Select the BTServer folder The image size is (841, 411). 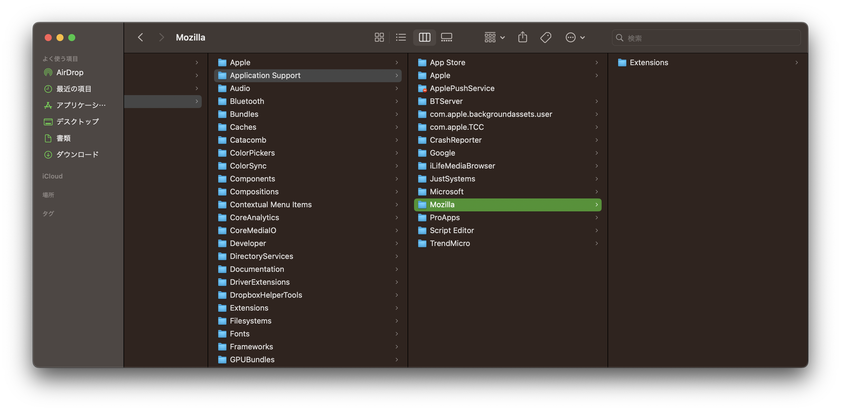click(508, 101)
